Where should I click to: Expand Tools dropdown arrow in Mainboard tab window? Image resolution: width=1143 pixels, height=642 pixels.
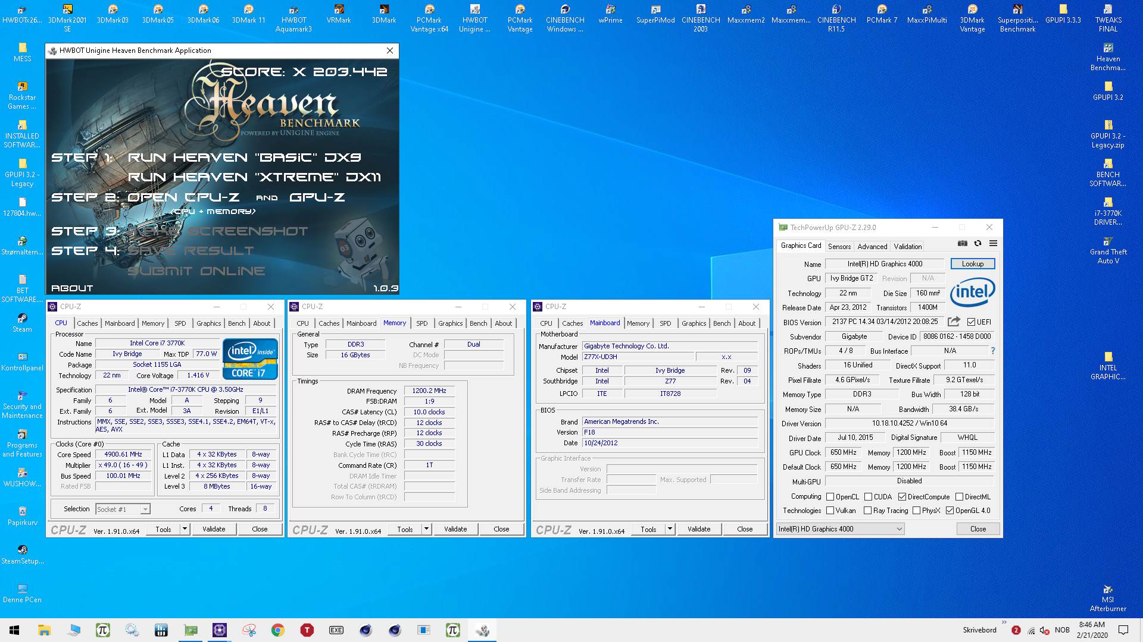tap(670, 529)
